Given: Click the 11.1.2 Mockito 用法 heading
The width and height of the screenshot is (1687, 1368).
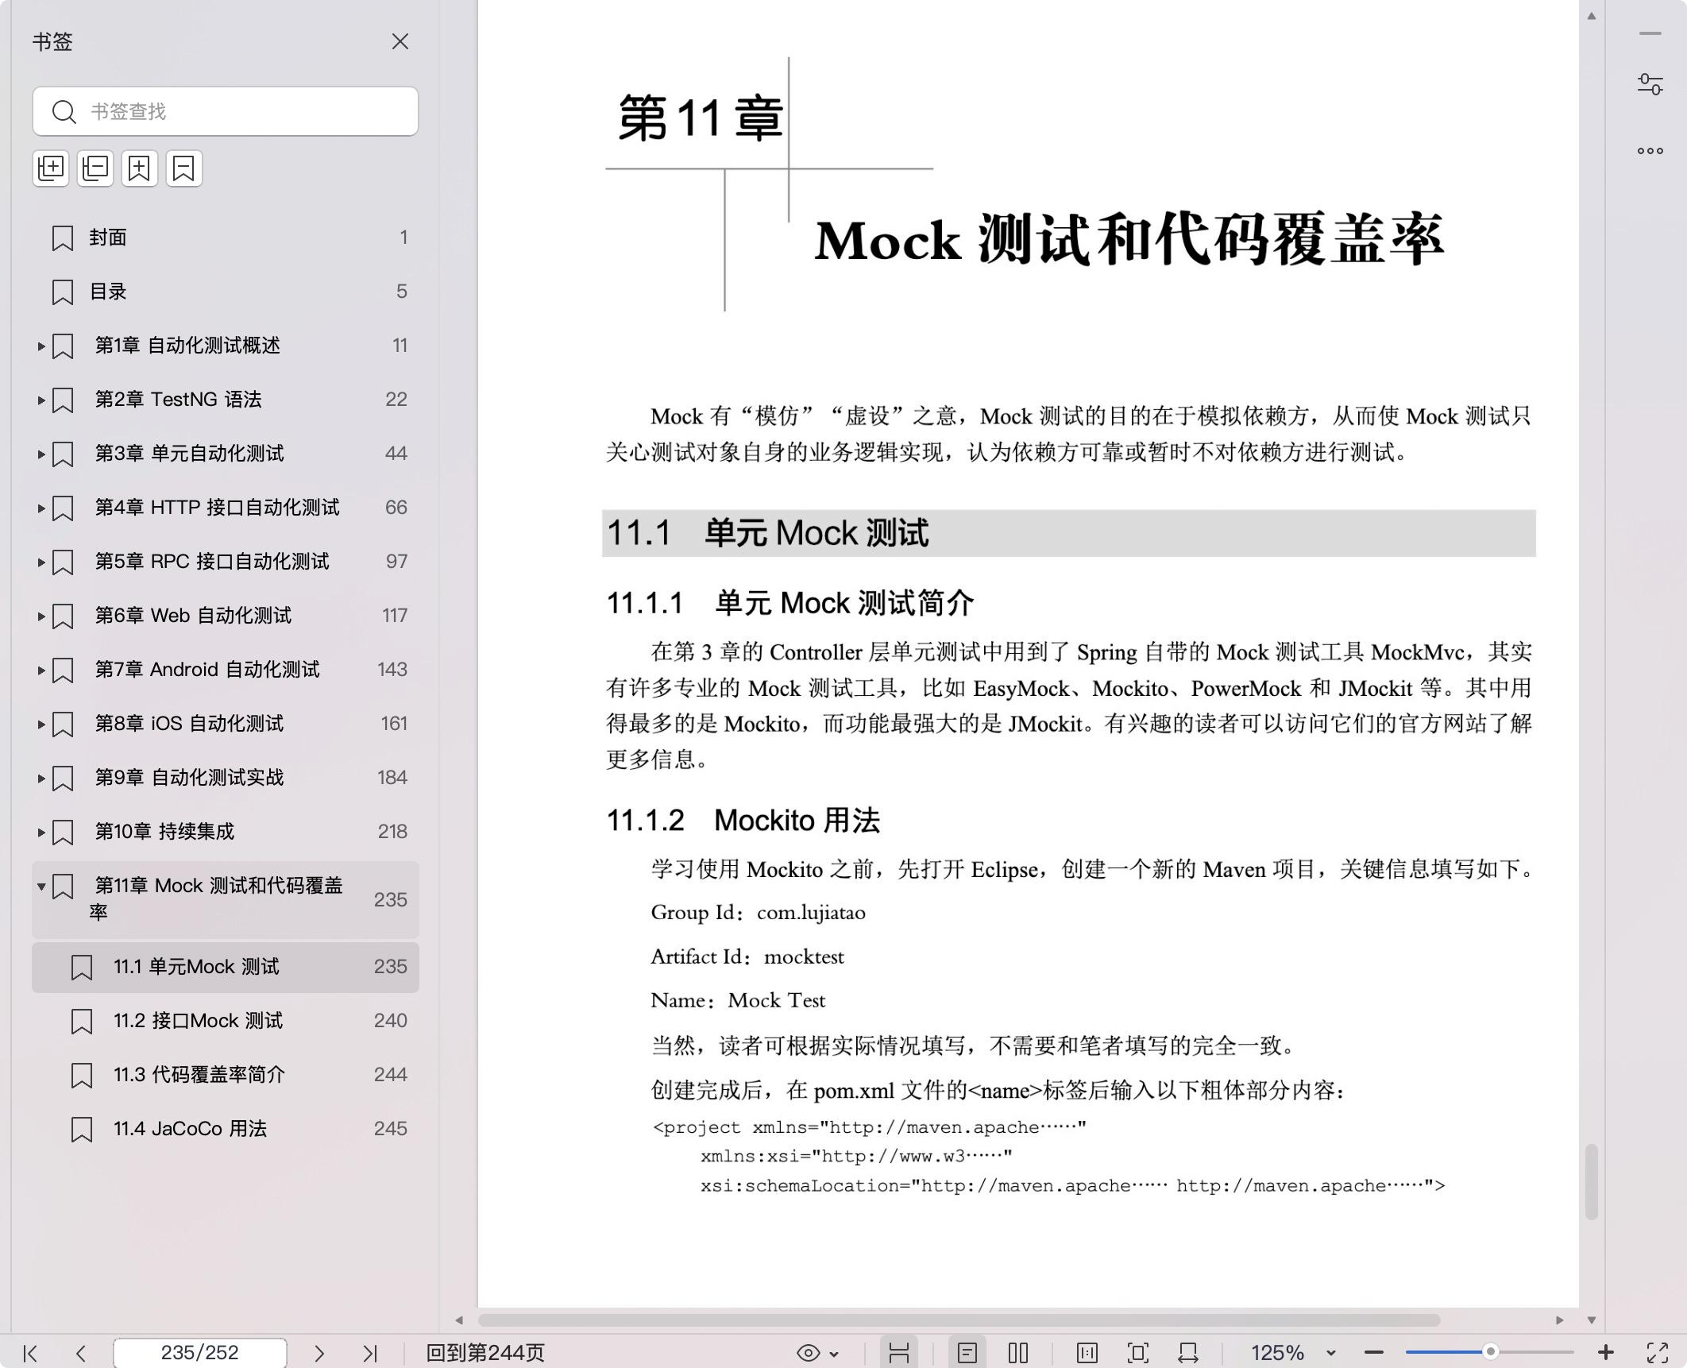Looking at the screenshot, I should point(743,821).
